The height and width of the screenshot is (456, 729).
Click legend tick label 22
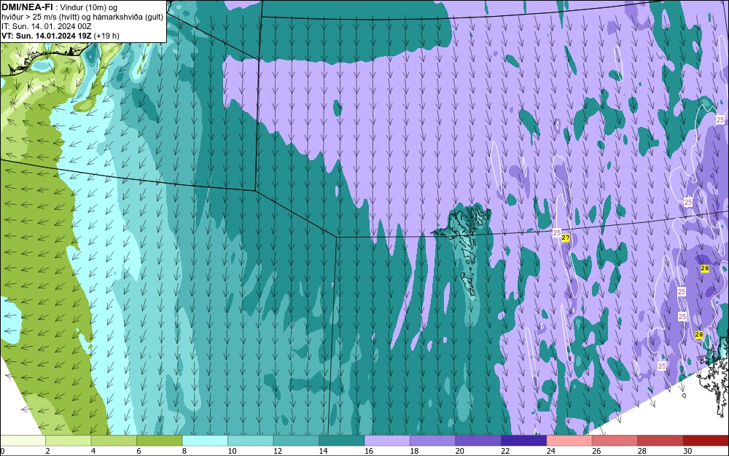505,451
